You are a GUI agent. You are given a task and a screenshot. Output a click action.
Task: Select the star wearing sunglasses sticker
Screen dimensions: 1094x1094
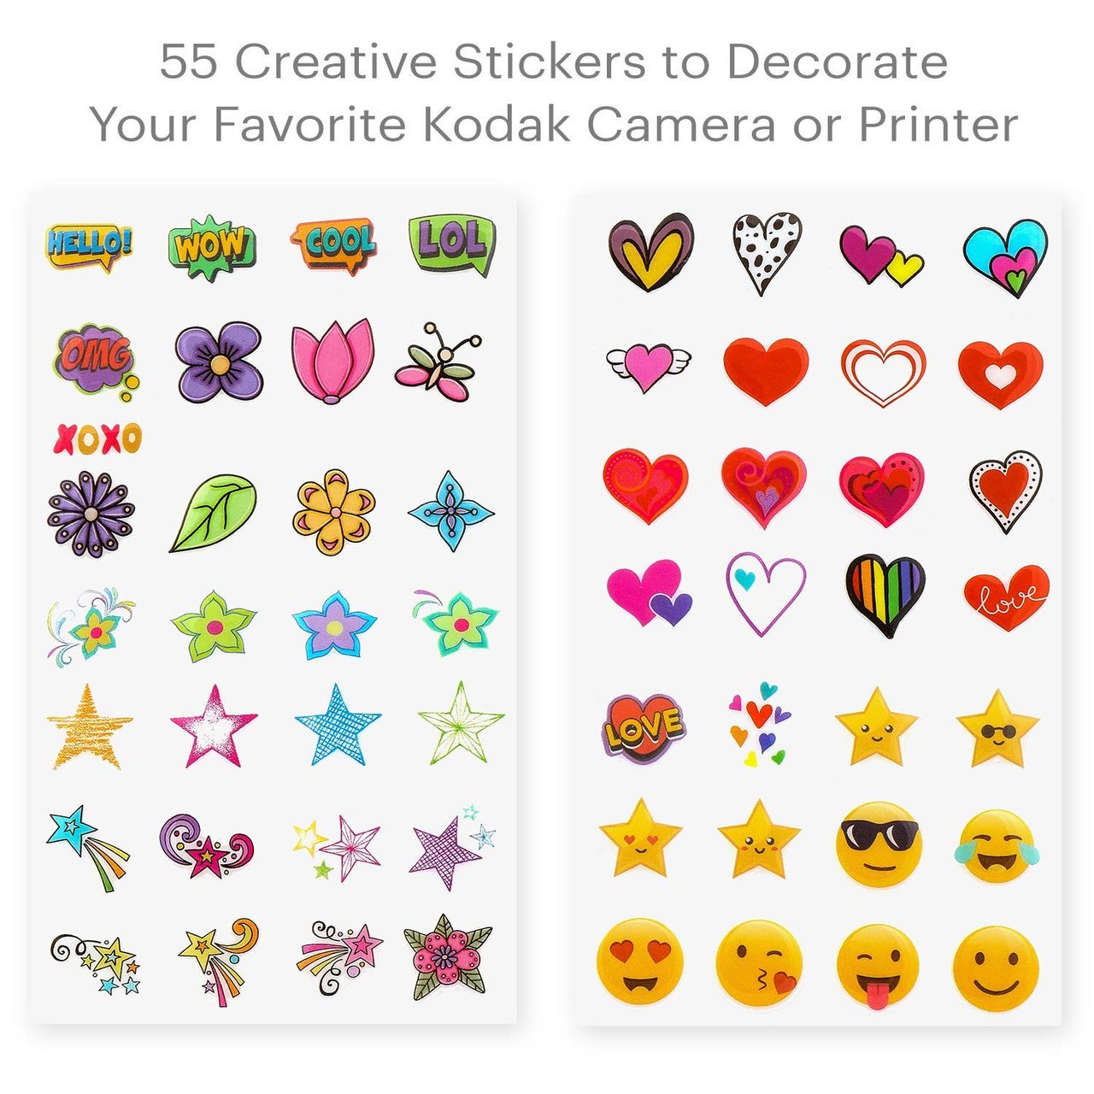pos(997,728)
